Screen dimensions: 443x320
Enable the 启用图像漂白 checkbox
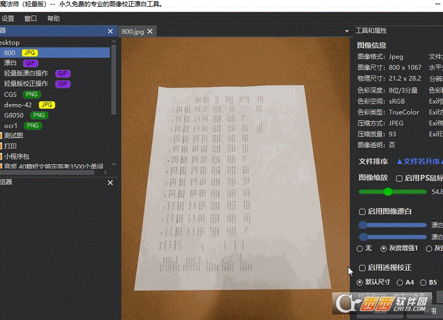coord(362,211)
